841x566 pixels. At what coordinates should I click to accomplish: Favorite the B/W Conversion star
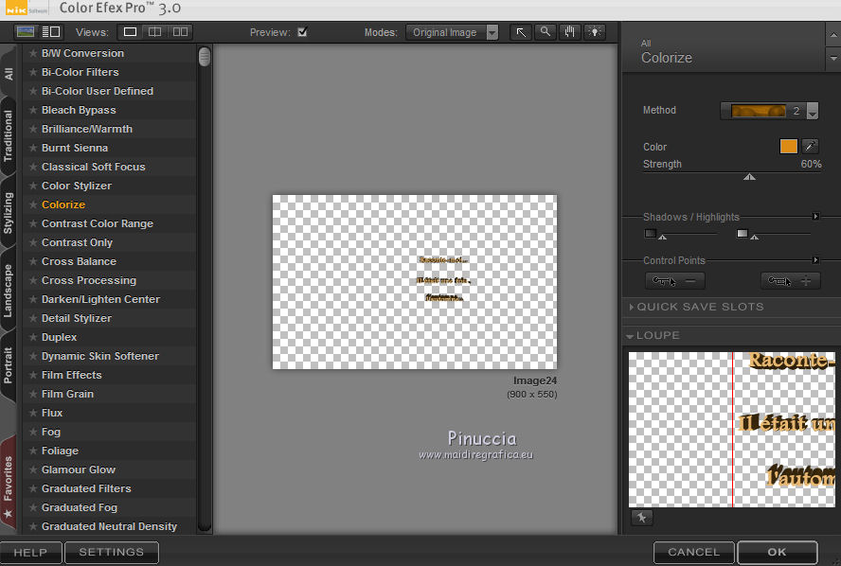[x=33, y=53]
